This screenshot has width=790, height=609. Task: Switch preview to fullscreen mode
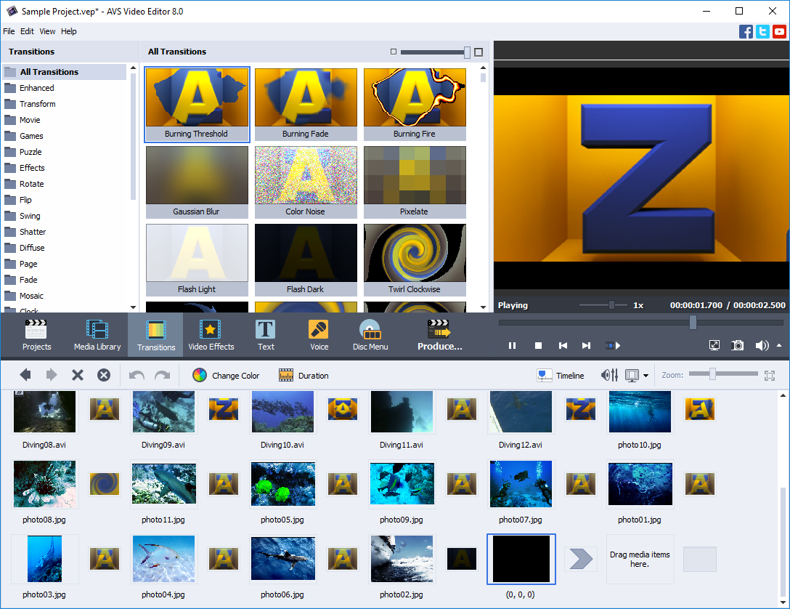(x=714, y=345)
